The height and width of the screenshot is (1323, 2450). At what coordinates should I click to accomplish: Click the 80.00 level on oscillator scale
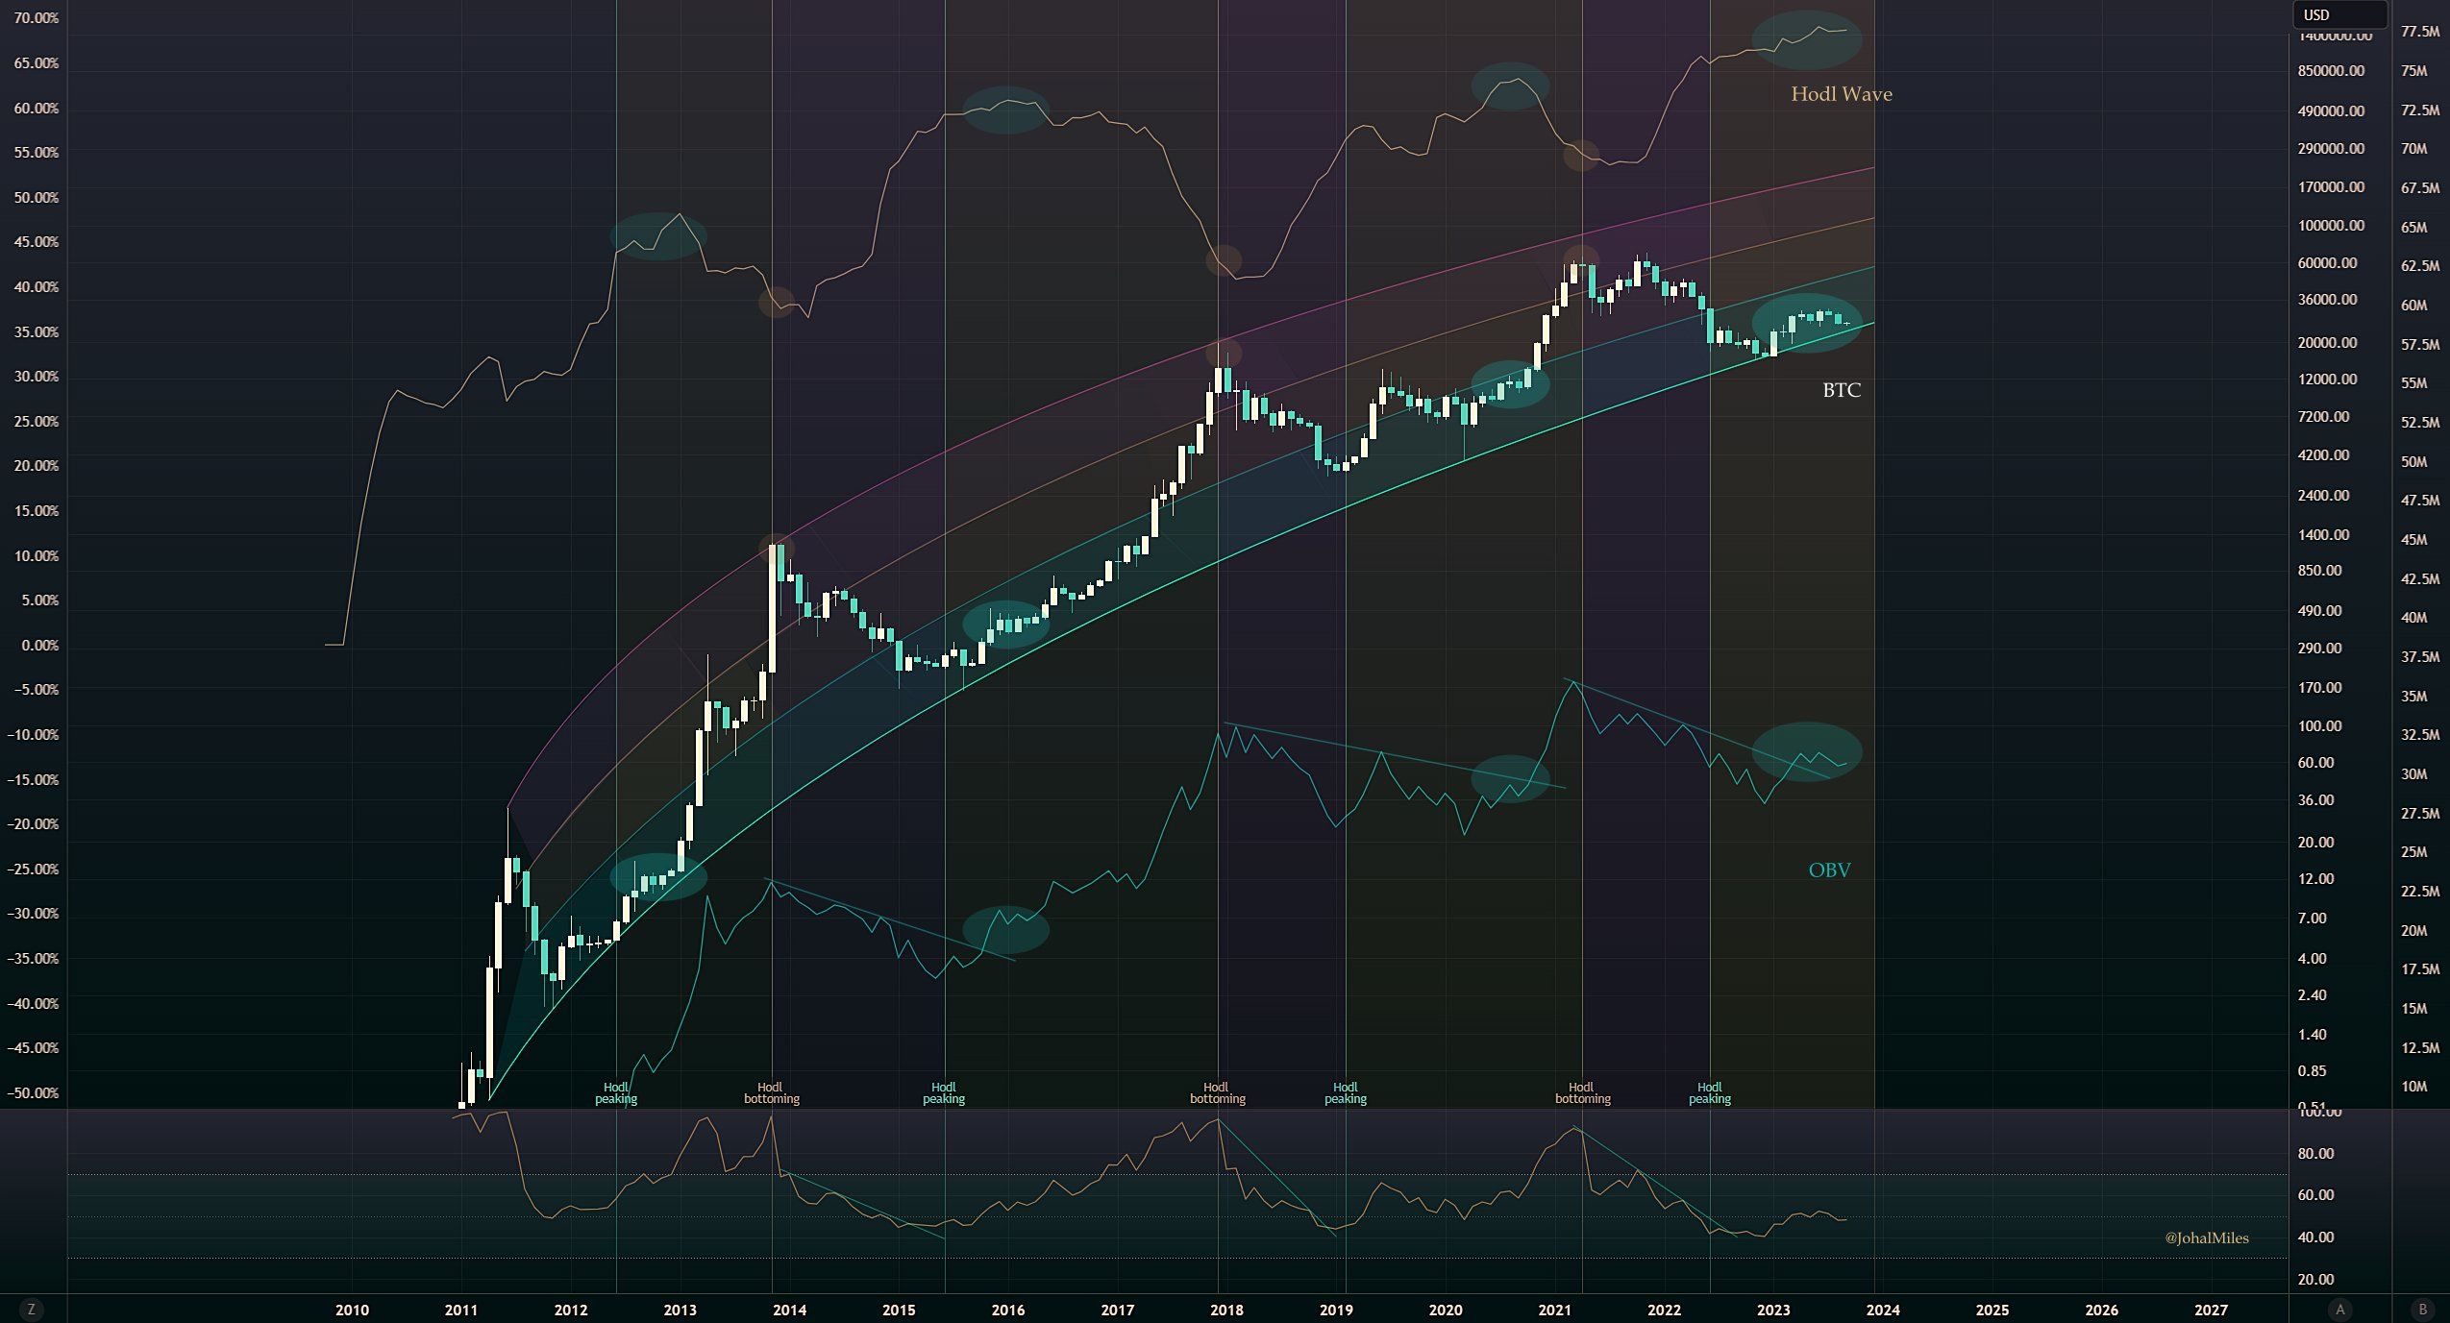coord(2314,1153)
